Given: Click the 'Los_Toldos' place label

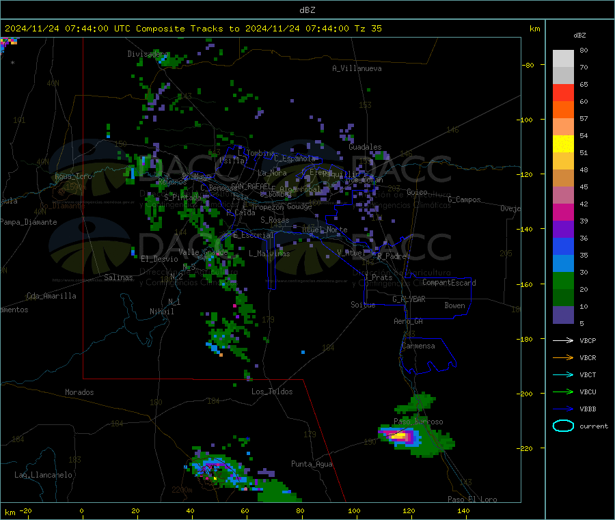Looking at the screenshot, I should tap(272, 392).
